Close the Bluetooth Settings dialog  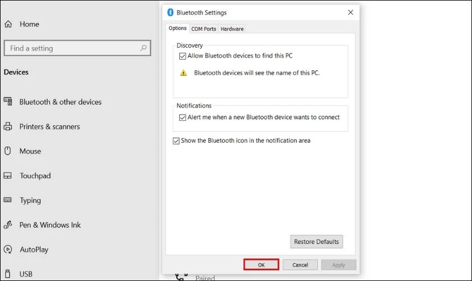pos(351,12)
